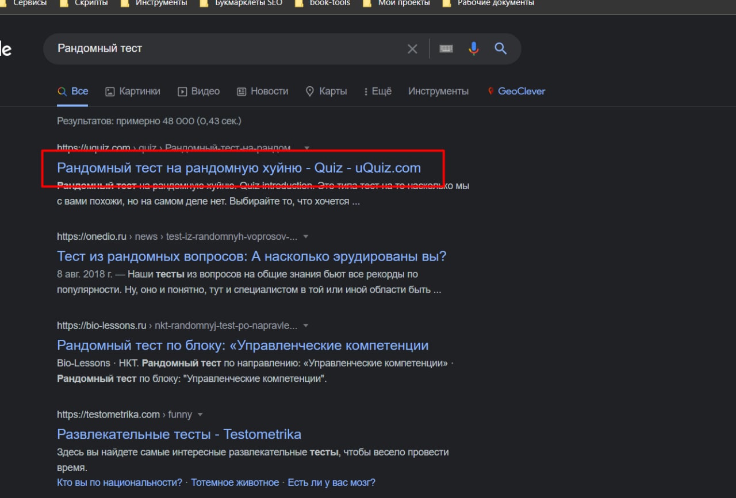This screenshot has width=736, height=498.
Task: Click the bio-lessons.ru URL breadcrumb
Action: pyautogui.click(x=177, y=325)
